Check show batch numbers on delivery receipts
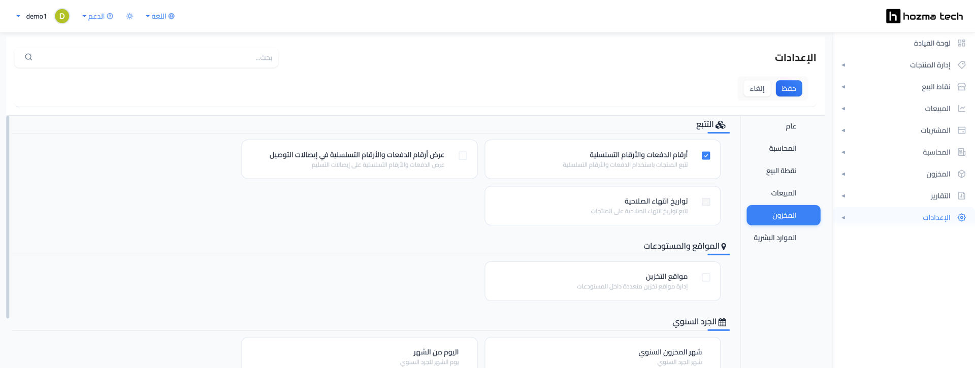The image size is (975, 368). point(463,156)
